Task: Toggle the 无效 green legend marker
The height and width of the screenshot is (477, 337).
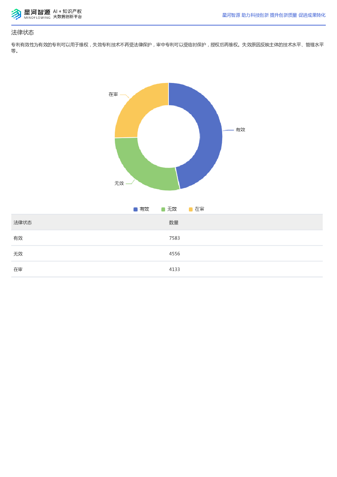Action: (163, 209)
